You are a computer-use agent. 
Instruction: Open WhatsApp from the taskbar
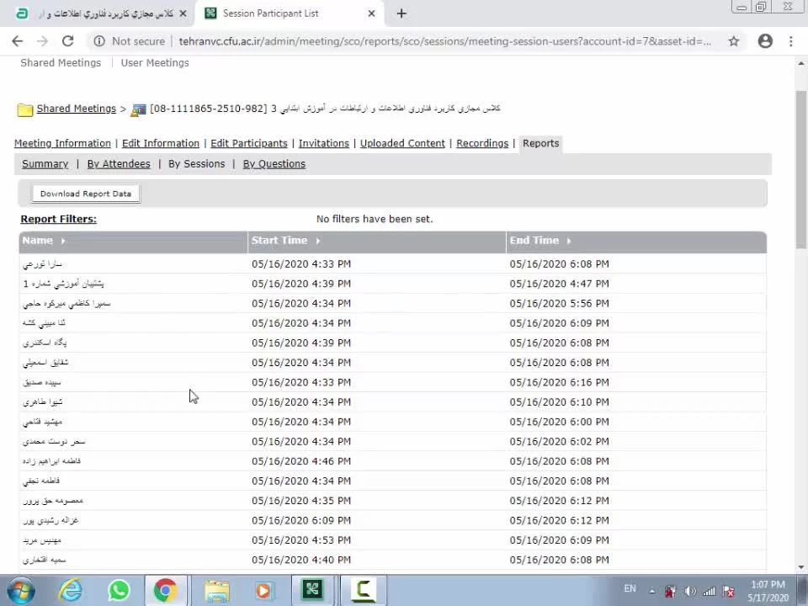tap(119, 591)
